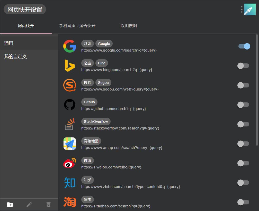This screenshot has height=211, width=259.
Task: Click the StackOverflow tag chip
Action: tap(96, 121)
